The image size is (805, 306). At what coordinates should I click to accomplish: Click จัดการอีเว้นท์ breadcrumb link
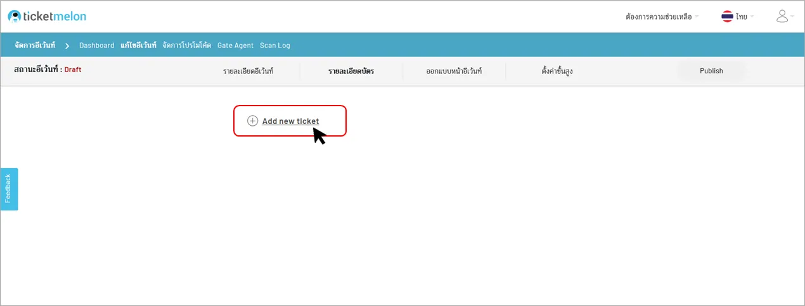click(x=35, y=46)
